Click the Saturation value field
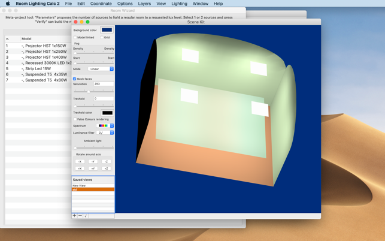The height and width of the screenshot is (241, 385). point(104,84)
